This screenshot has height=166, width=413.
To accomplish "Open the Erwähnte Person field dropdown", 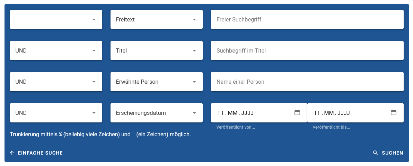I will click(157, 82).
